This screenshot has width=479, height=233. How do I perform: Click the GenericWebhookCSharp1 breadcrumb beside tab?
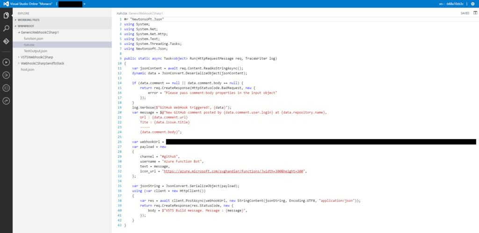(x=146, y=14)
